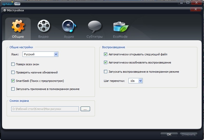Click the Отменить button
Viewport: 204px width, 140px height.
pos(189,134)
